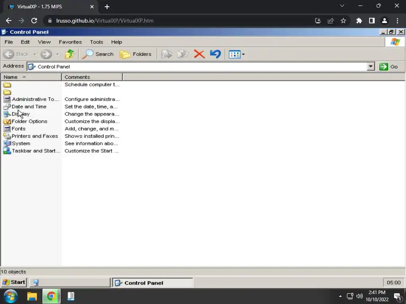Image resolution: width=406 pixels, height=304 pixels.
Task: Select the Display icon
Action: pos(7,114)
